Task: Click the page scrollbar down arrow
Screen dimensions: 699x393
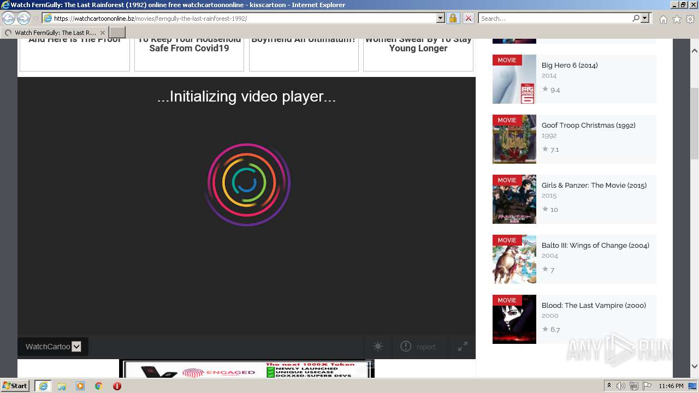Action: (x=695, y=366)
